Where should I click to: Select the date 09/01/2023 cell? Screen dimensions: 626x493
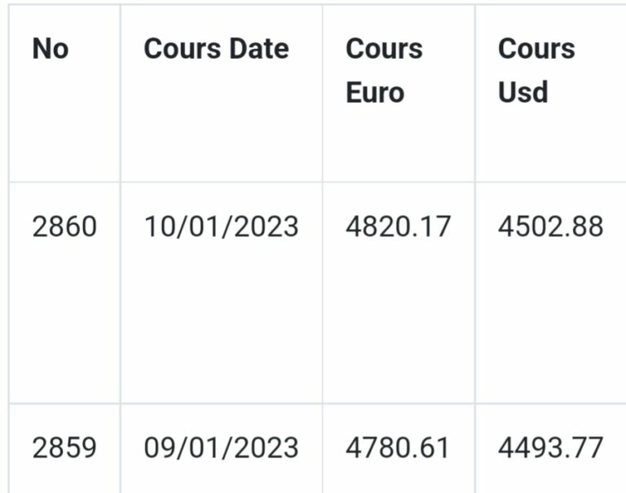point(221,447)
